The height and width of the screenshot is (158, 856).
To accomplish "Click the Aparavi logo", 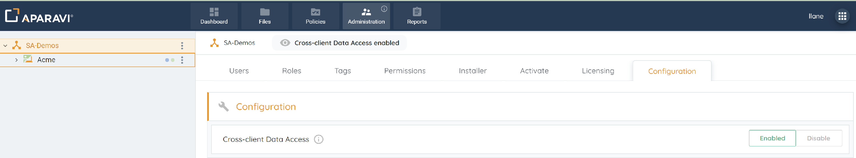I will click(x=39, y=16).
